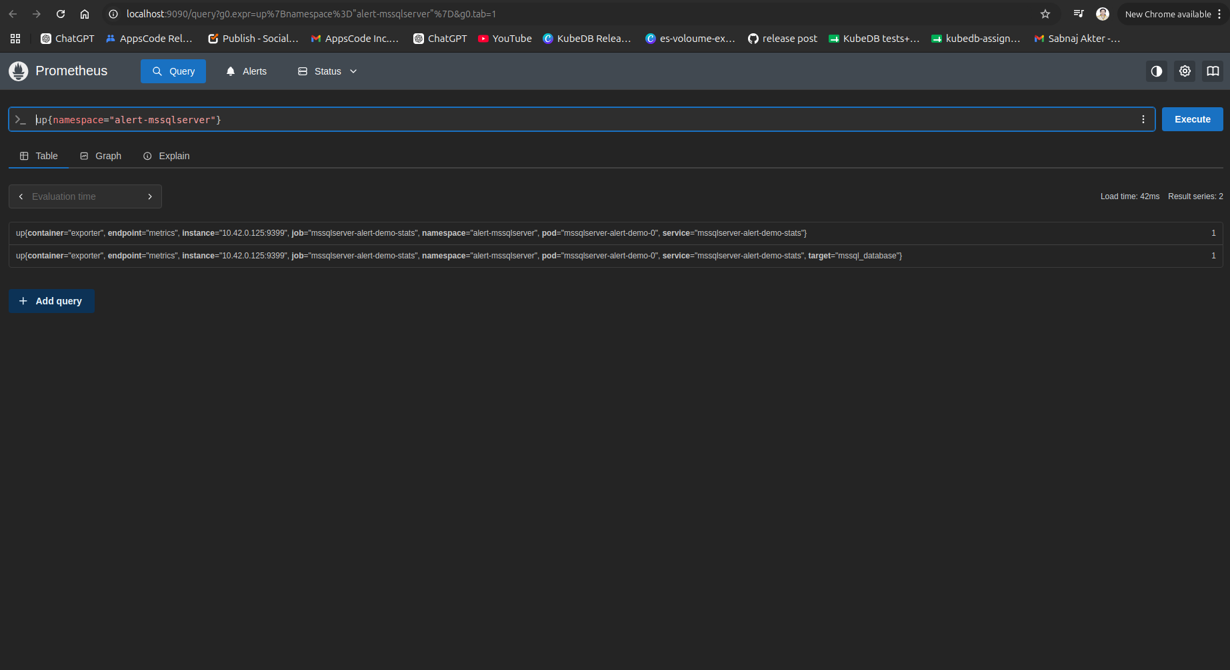Open the apps grid in bookmarks bar
Screen dimensions: 1230x670
[15, 39]
